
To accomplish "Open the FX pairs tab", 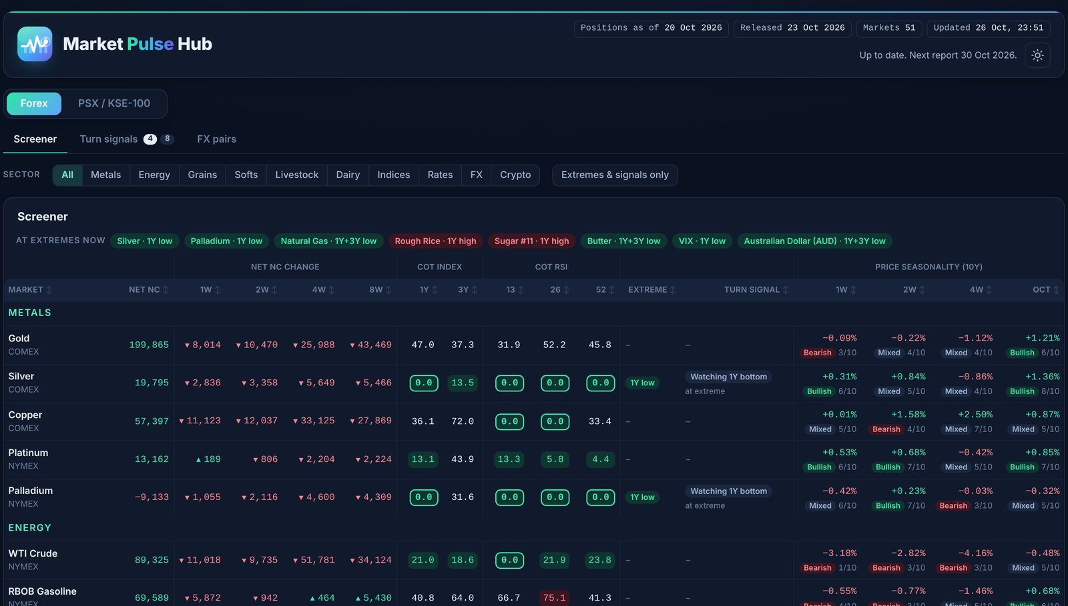I will click(x=216, y=139).
